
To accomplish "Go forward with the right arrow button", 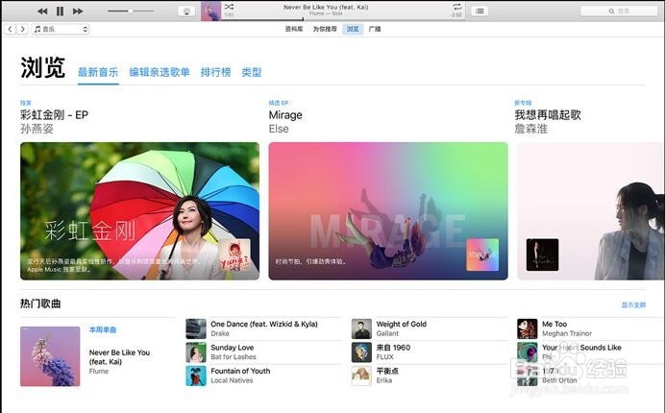I will (x=23, y=29).
